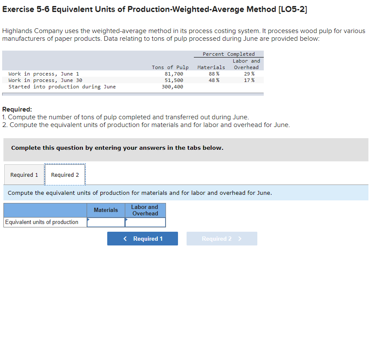
Task: Click the blue Required 1 navigation button
Action: tap(142, 239)
